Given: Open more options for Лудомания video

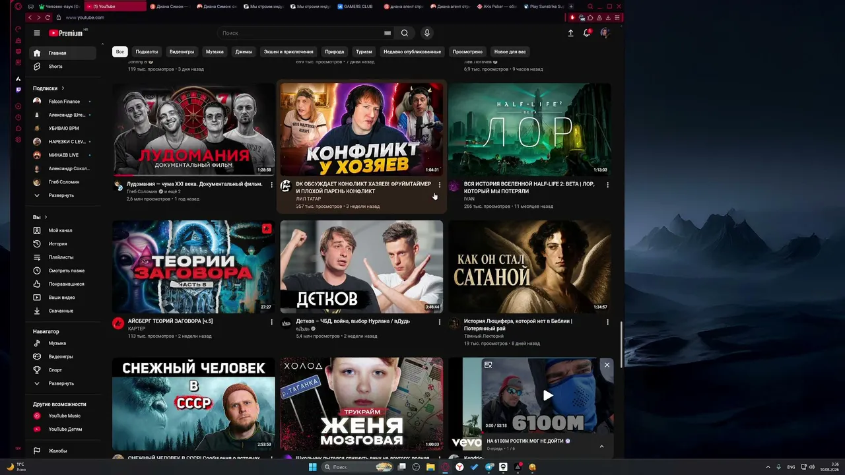Looking at the screenshot, I should 271,185.
